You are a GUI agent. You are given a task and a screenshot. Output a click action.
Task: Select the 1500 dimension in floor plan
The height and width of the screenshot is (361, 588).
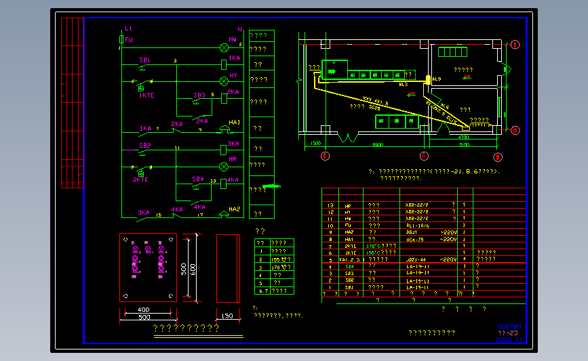(x=316, y=143)
